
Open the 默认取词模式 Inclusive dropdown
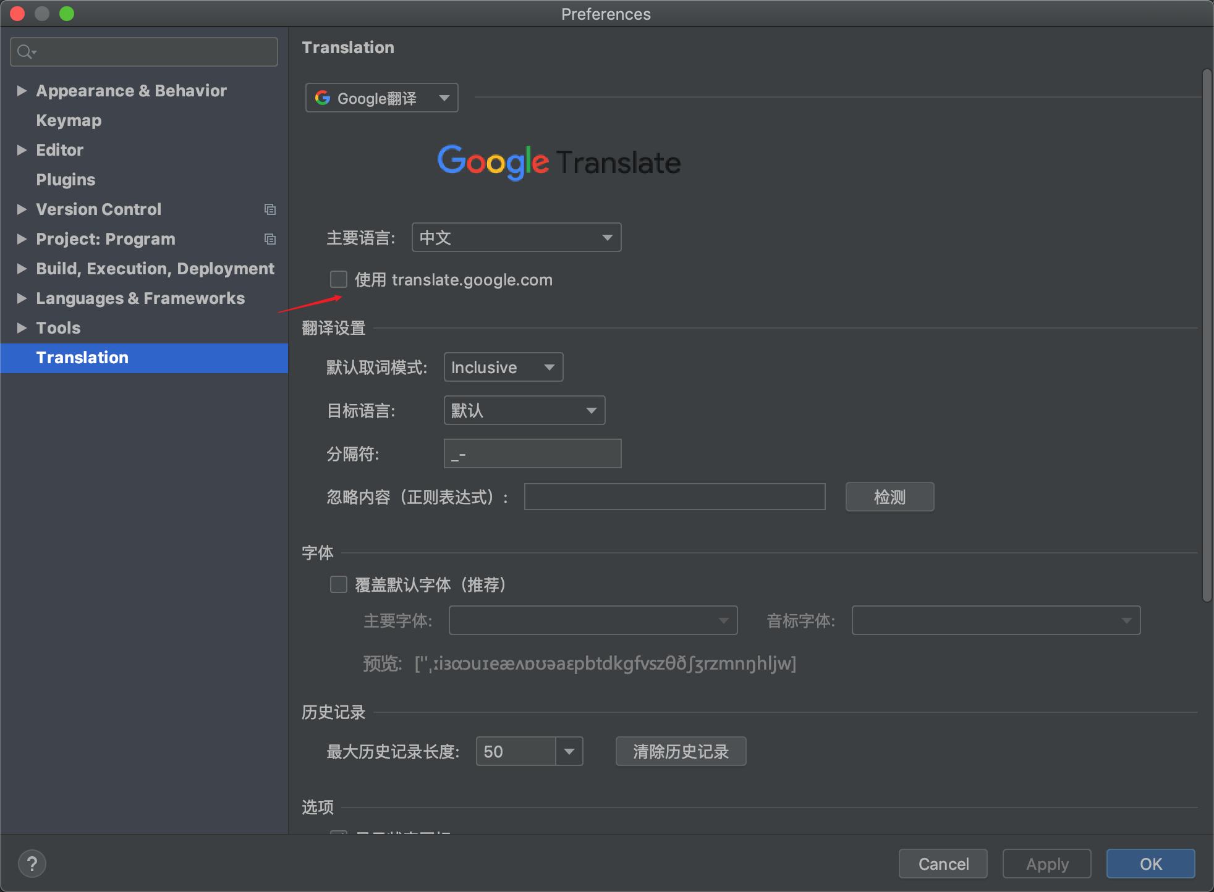tap(503, 367)
